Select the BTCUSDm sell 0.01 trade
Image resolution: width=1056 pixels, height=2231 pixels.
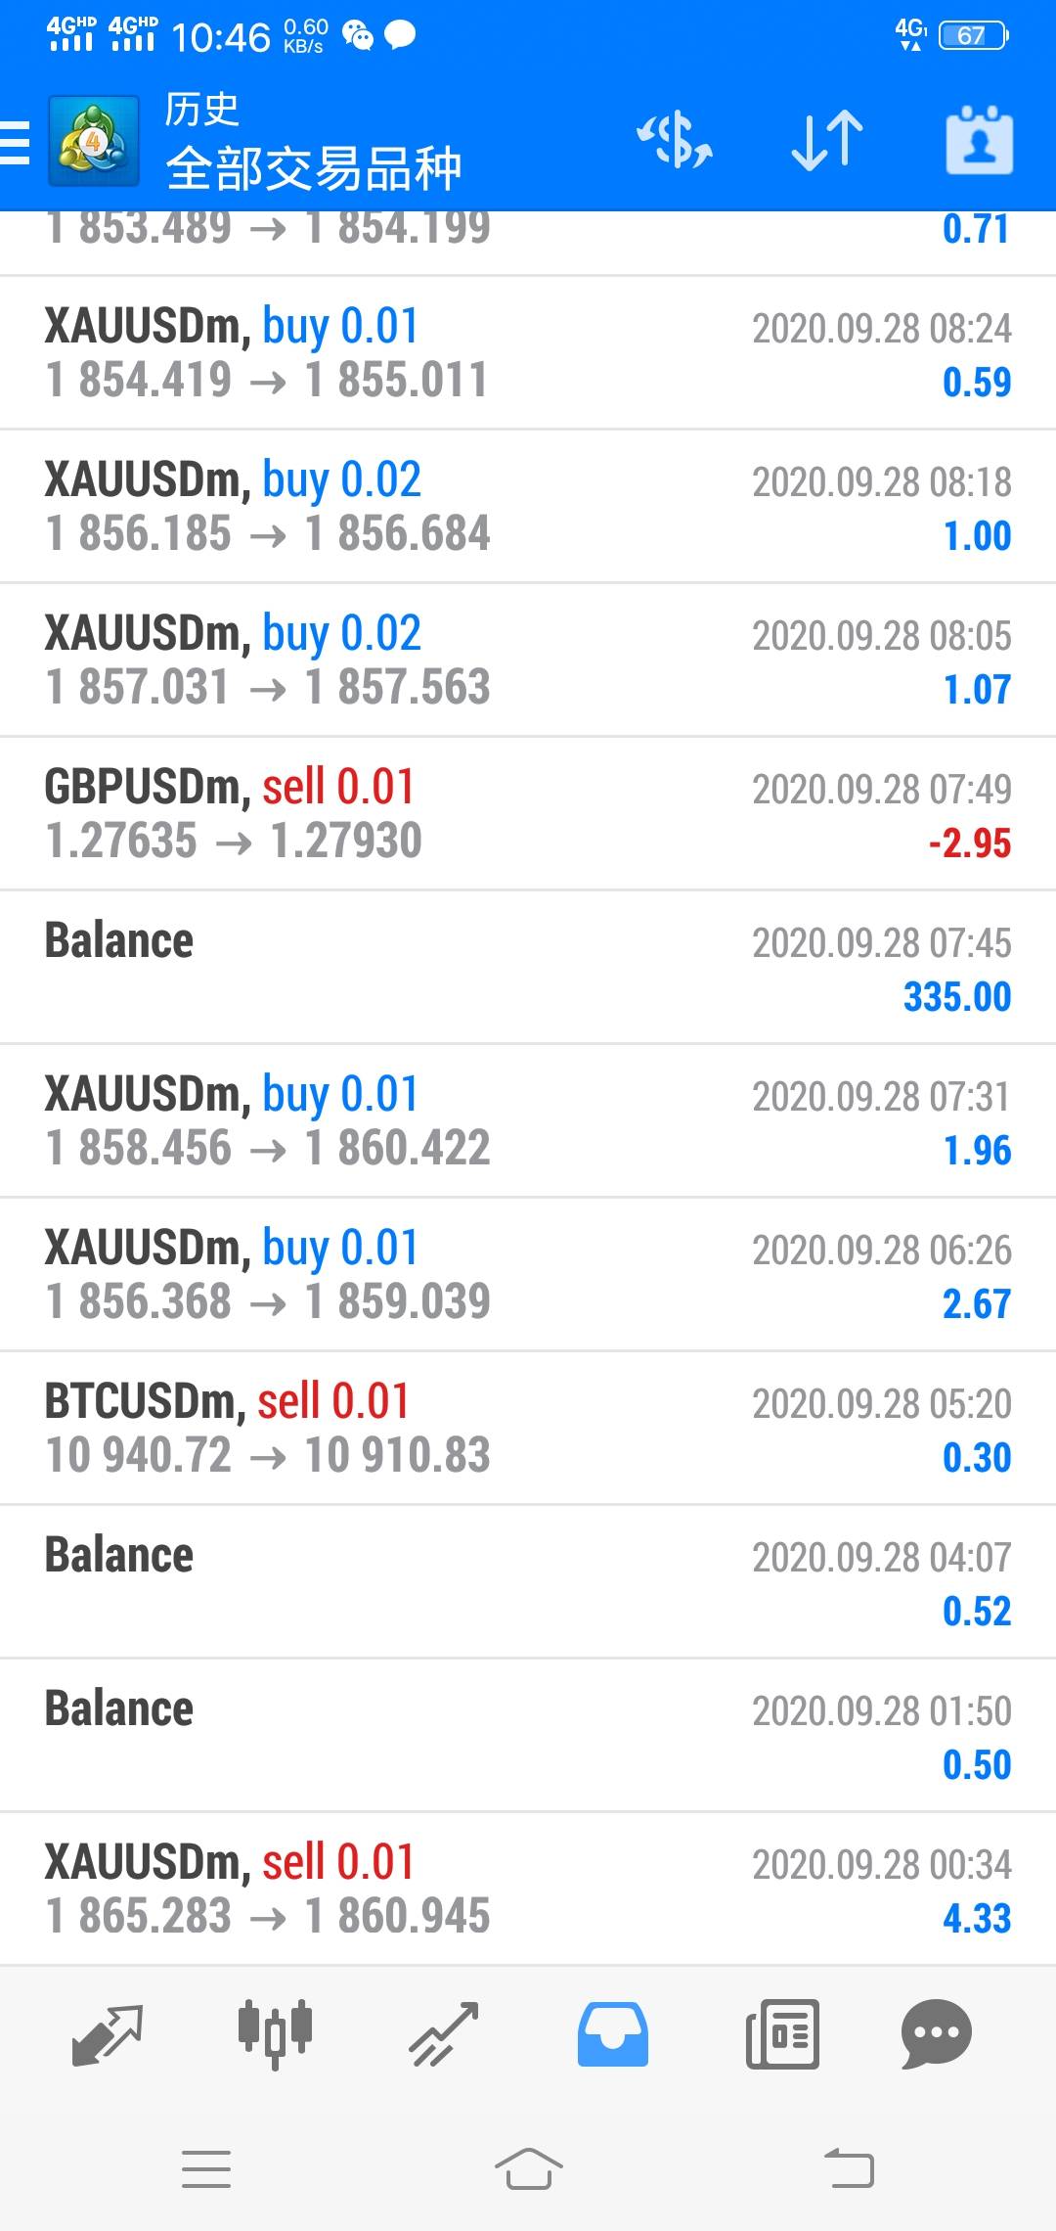528,1428
